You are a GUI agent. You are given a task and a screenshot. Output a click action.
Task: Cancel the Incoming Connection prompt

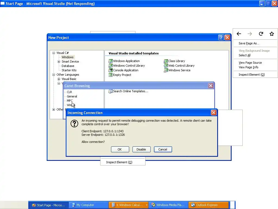point(163,149)
